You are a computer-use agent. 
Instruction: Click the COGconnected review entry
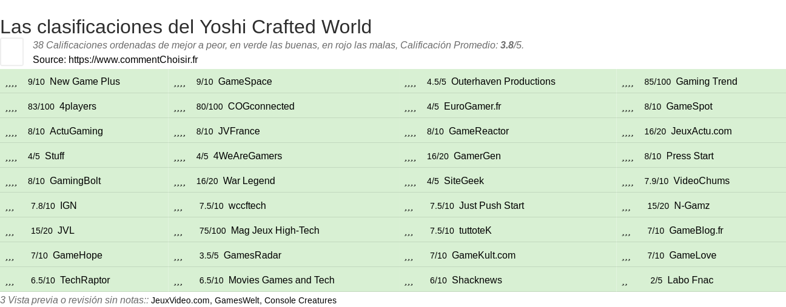pos(261,106)
